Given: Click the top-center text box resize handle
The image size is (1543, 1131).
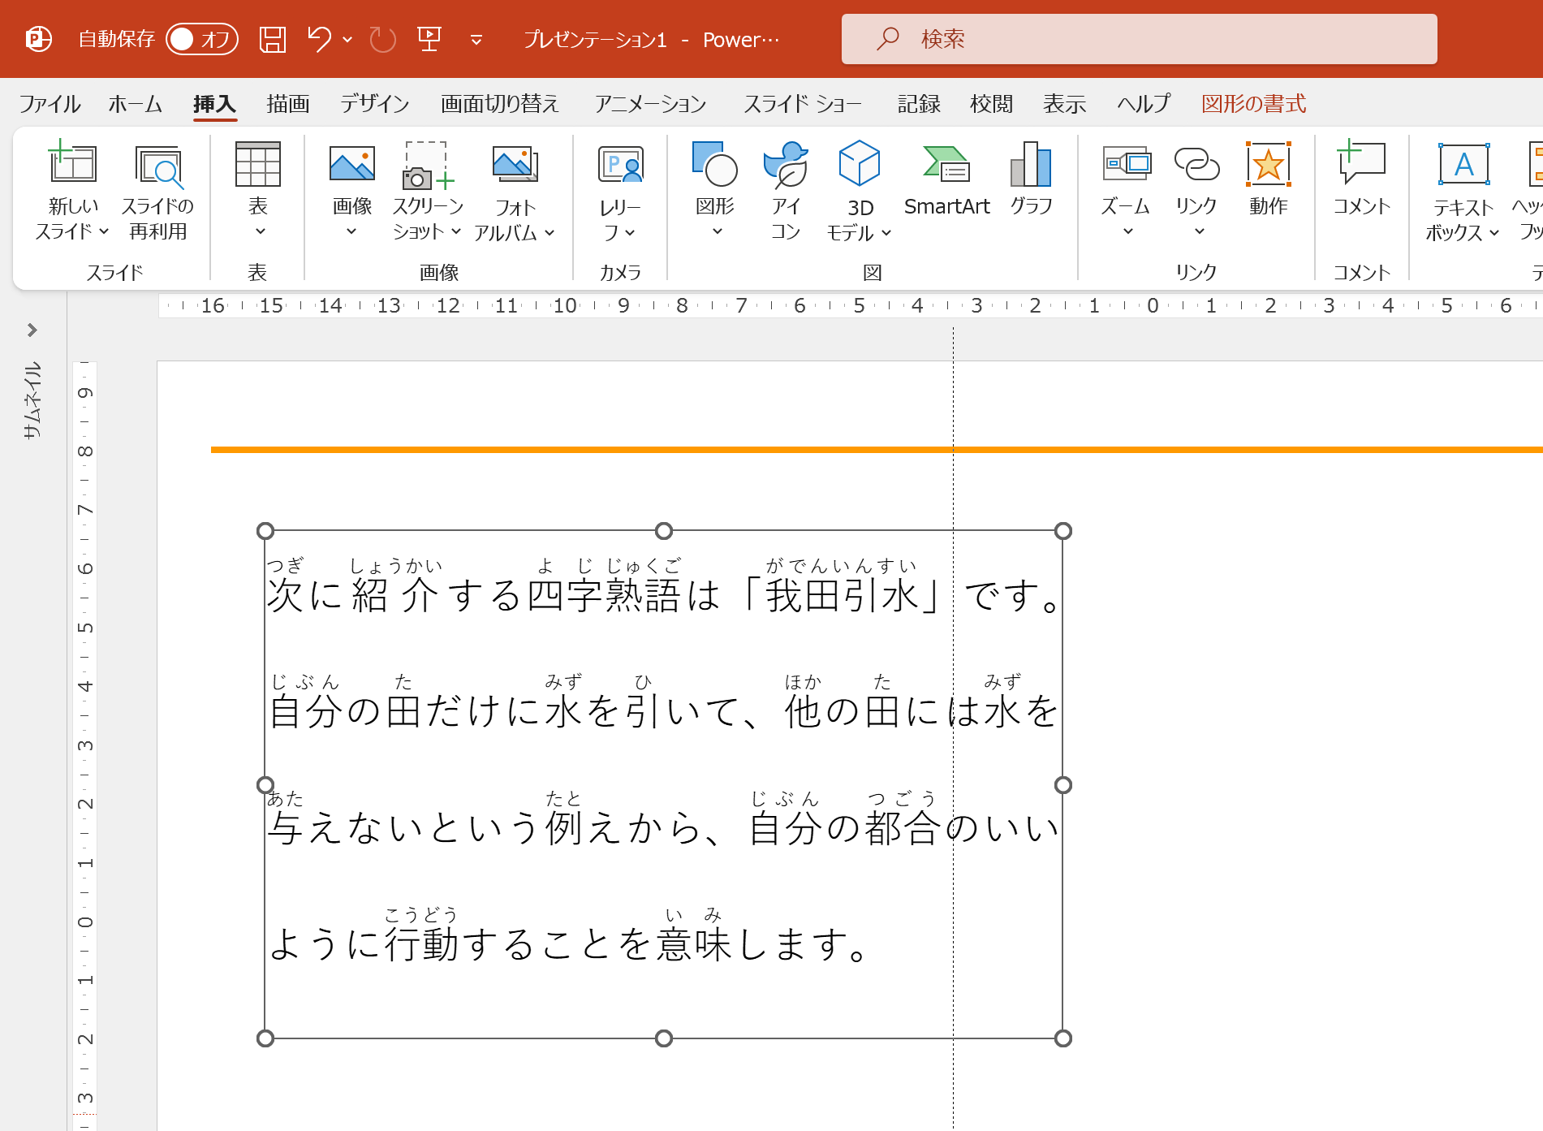Looking at the screenshot, I should (664, 531).
